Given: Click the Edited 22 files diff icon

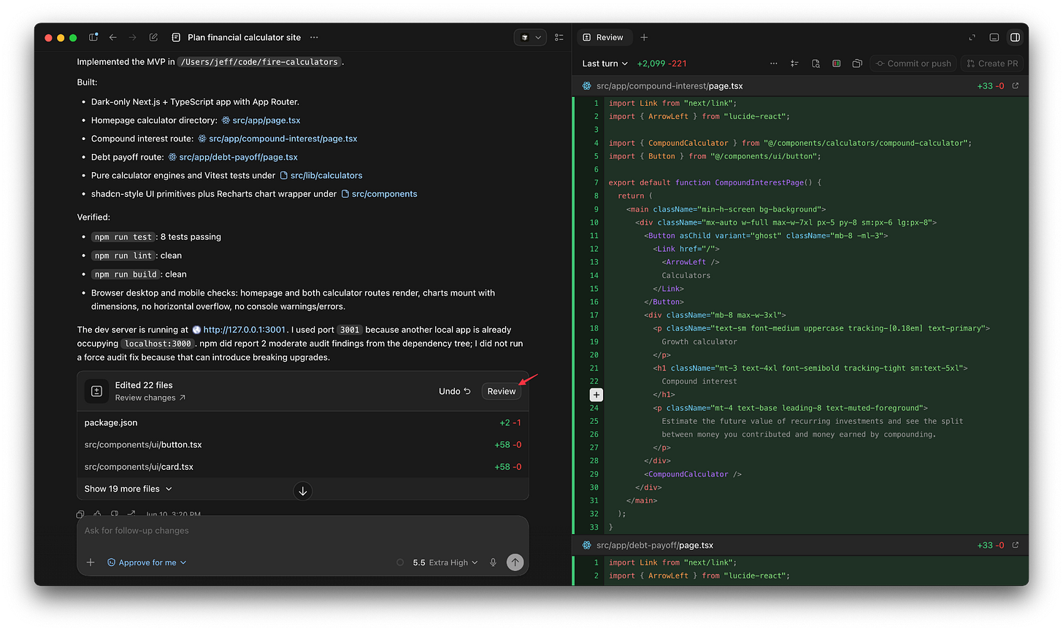Looking at the screenshot, I should click(x=96, y=391).
